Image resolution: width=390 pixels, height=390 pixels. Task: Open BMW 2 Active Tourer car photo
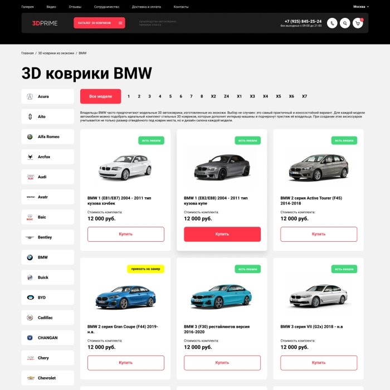[x=319, y=167]
